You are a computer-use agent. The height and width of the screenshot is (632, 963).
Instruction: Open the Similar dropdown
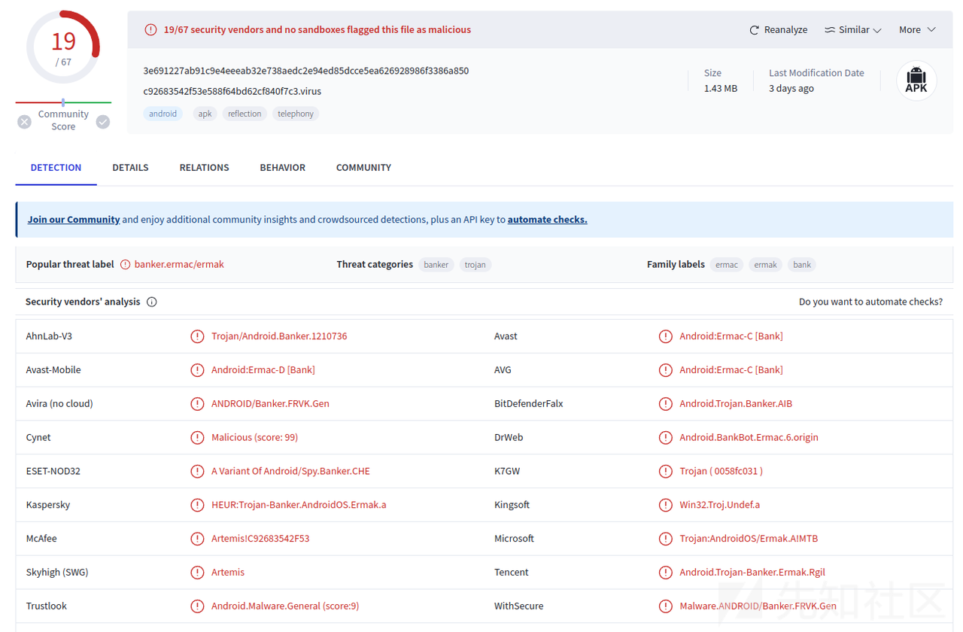pyautogui.click(x=852, y=30)
